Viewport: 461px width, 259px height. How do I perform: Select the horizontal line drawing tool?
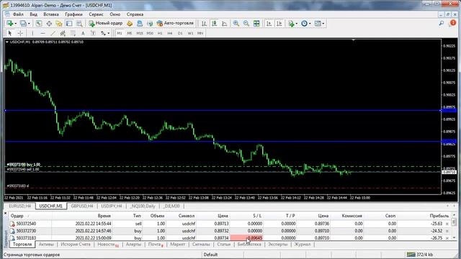click(42, 33)
